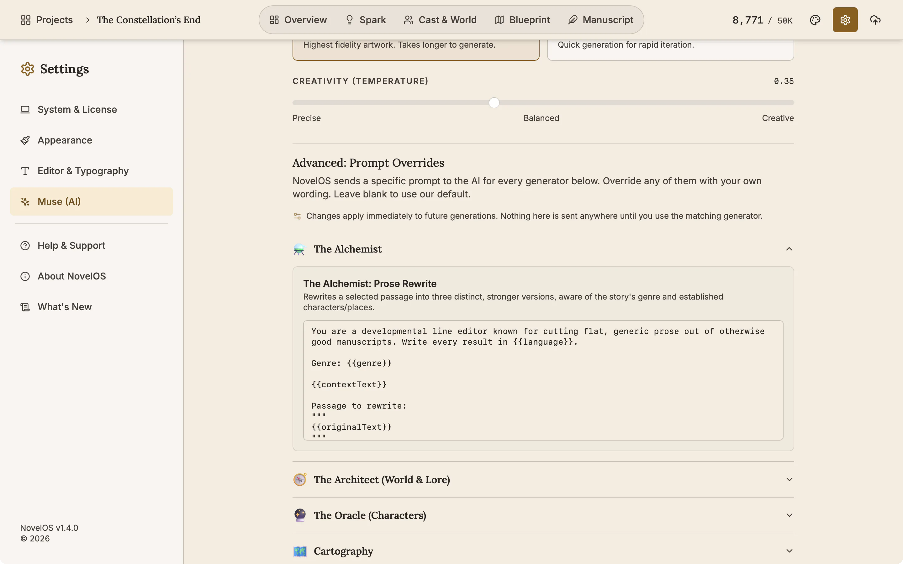This screenshot has width=903, height=564.
Task: Open the What's New page
Action: tap(92, 307)
